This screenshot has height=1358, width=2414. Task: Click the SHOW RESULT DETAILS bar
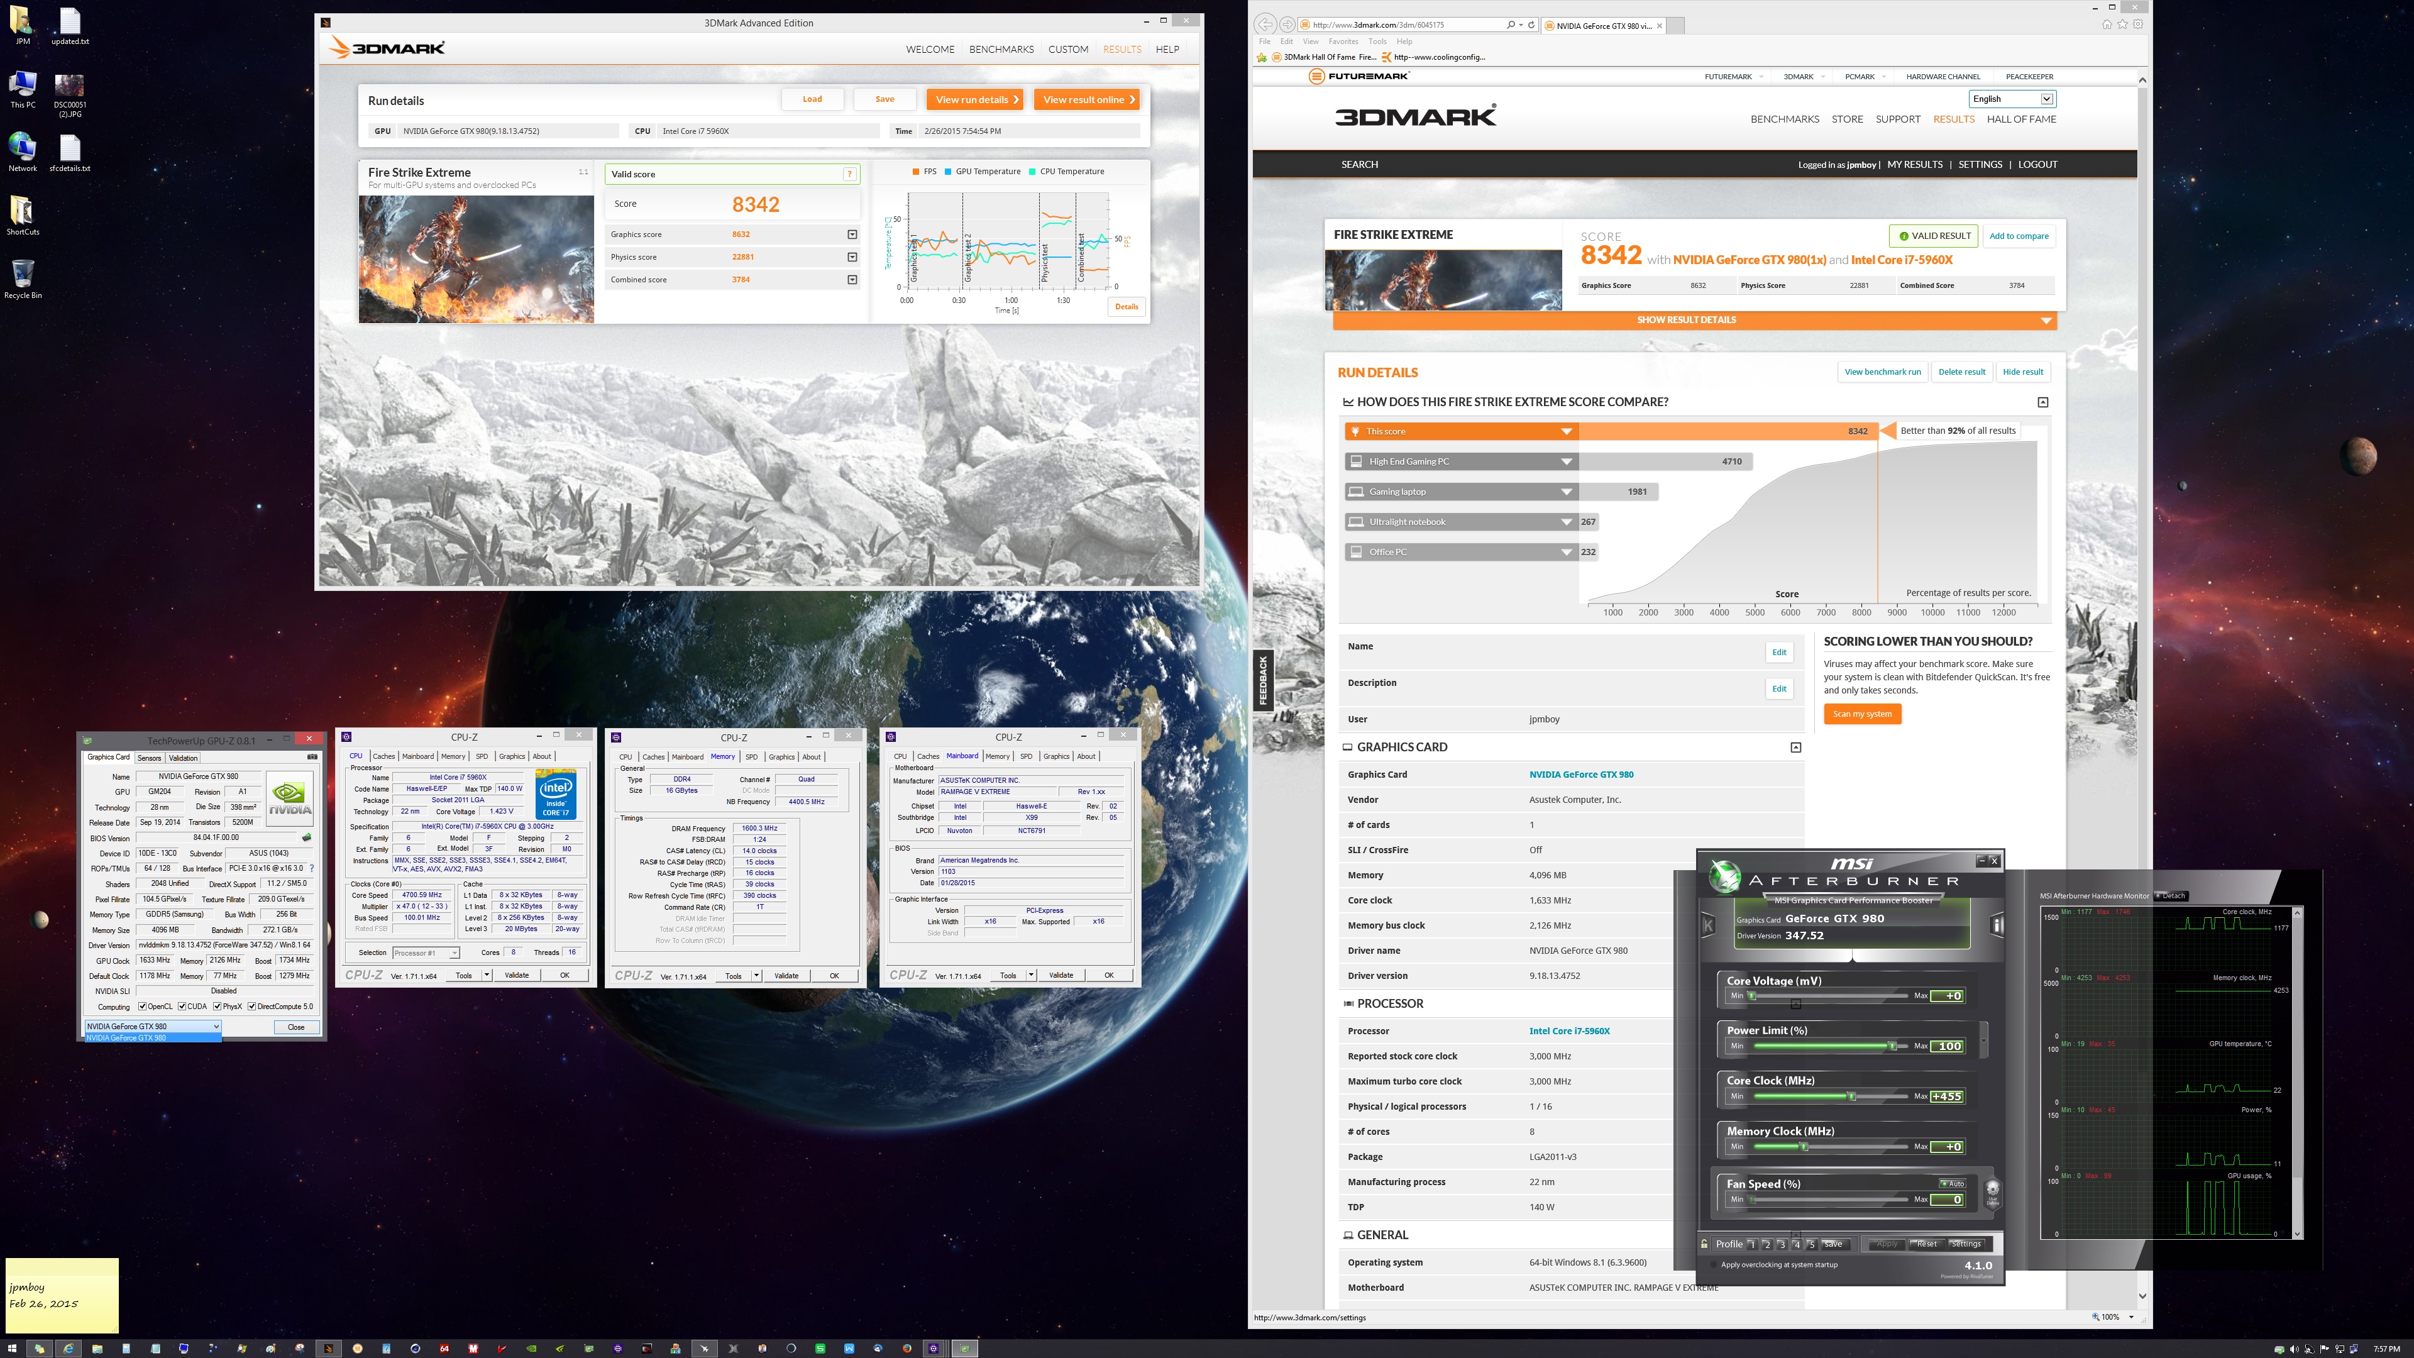coord(1694,321)
